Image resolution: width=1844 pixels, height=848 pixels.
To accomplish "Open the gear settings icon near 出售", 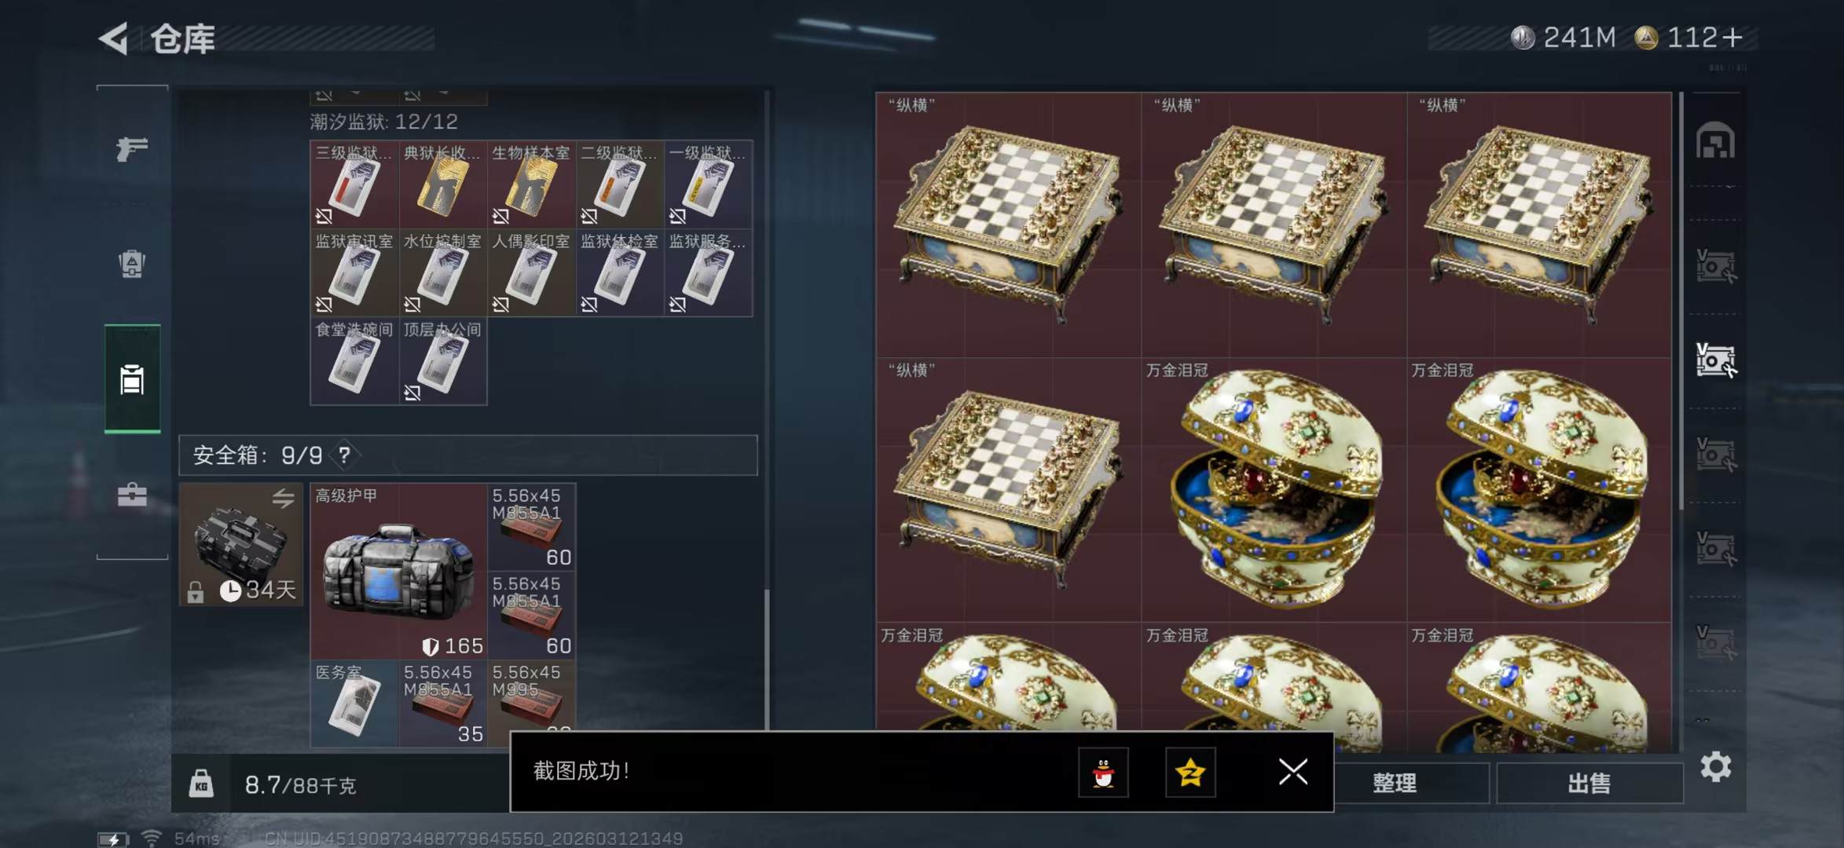I will coord(1715,767).
